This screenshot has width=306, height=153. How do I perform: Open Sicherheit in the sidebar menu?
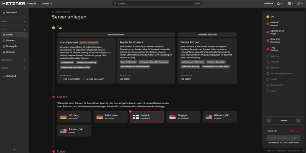11,76
